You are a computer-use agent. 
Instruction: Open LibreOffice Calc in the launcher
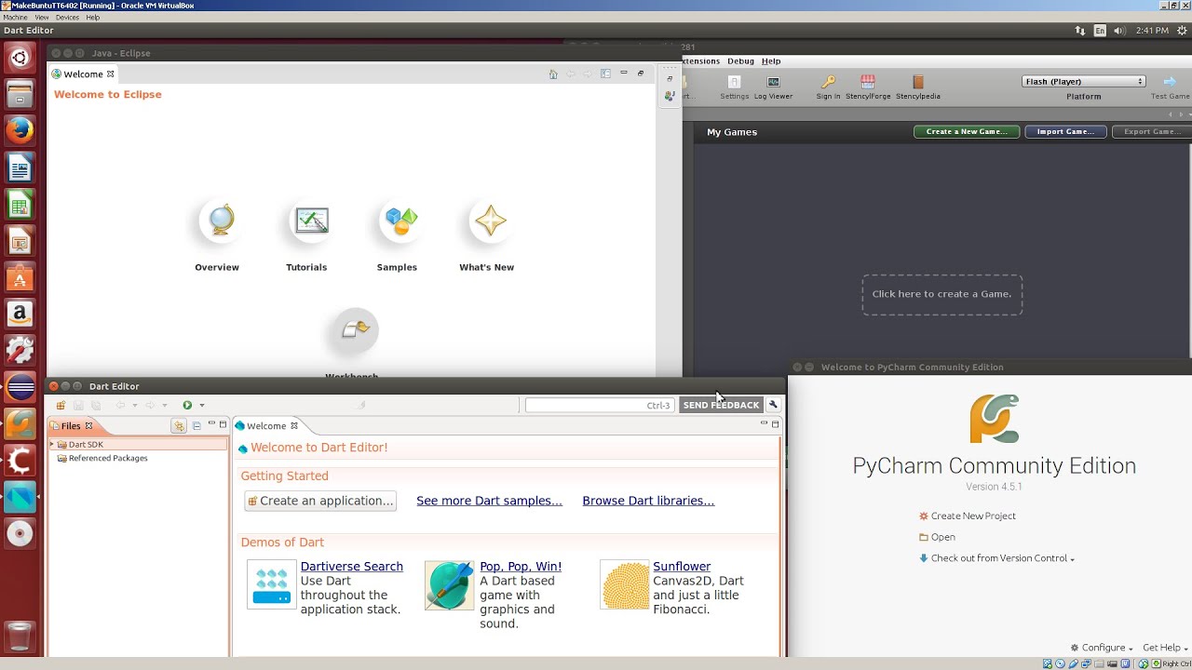20,205
